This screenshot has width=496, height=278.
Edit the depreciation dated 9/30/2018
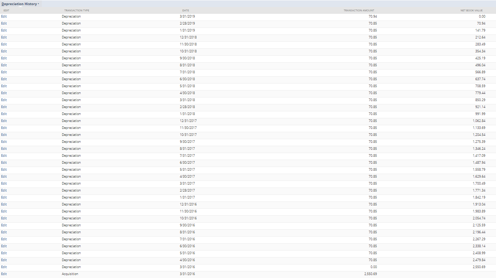4,58
